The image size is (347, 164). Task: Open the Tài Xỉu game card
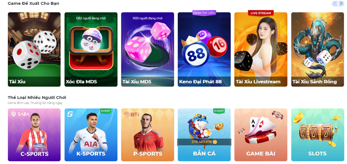(34, 49)
